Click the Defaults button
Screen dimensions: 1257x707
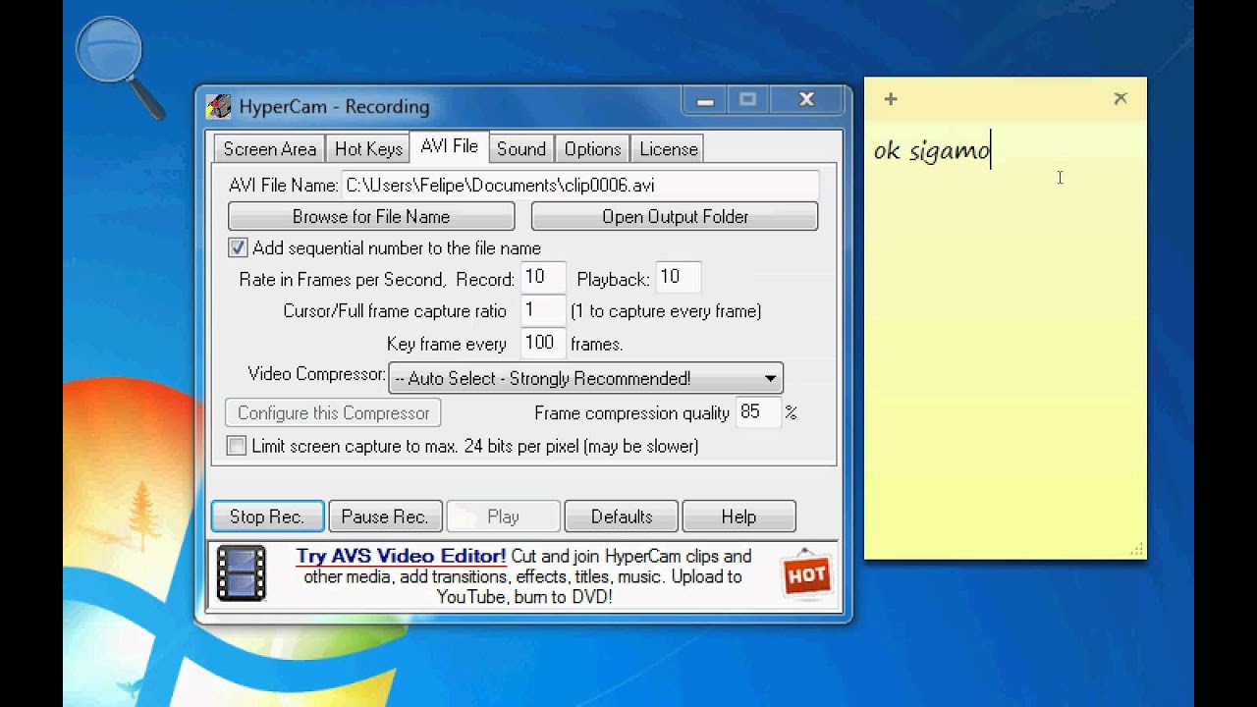(x=622, y=517)
